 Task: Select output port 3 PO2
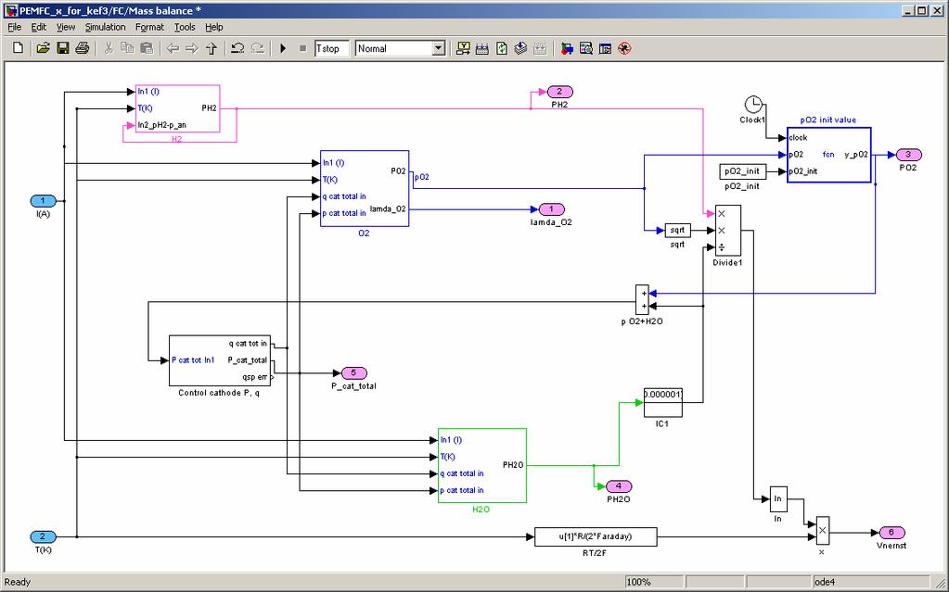pos(908,155)
